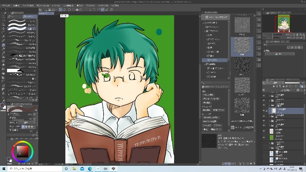This screenshot has height=172, width=306.
Task: Hide the currently selected highlighted layer
Action: click(x=264, y=110)
